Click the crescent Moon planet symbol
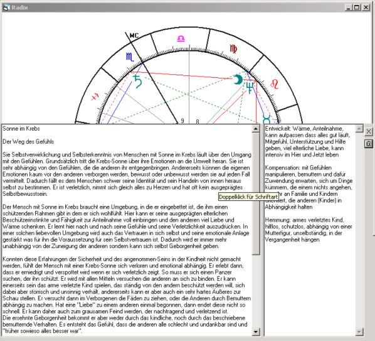The image size is (375, 341). (238, 80)
